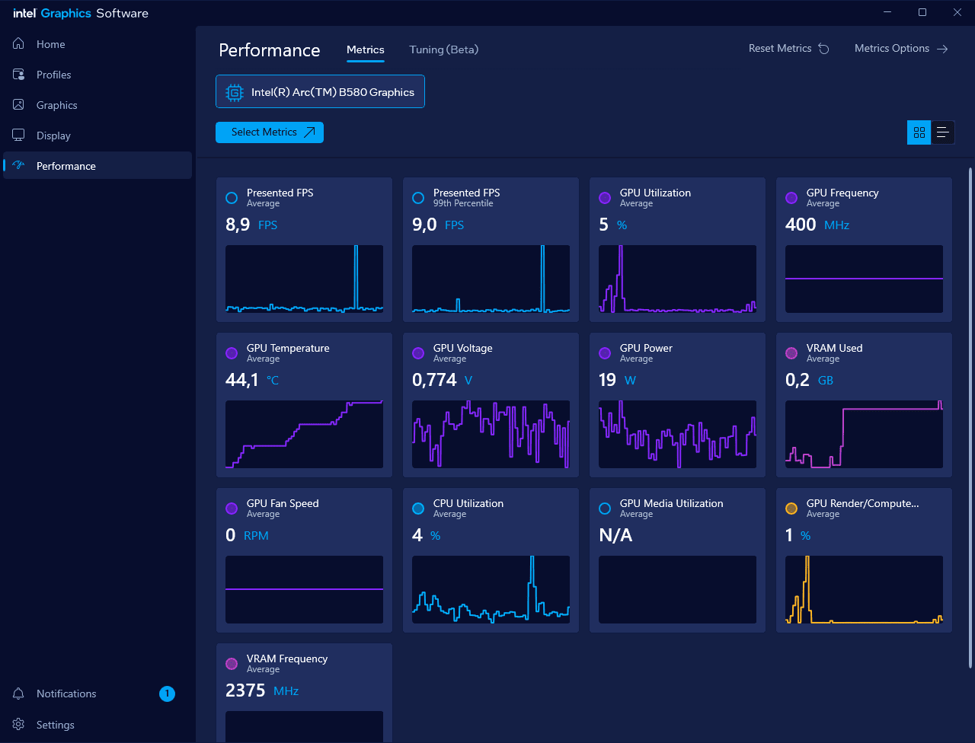
Task: Go to Profiles in the sidebar
Action: 97,75
